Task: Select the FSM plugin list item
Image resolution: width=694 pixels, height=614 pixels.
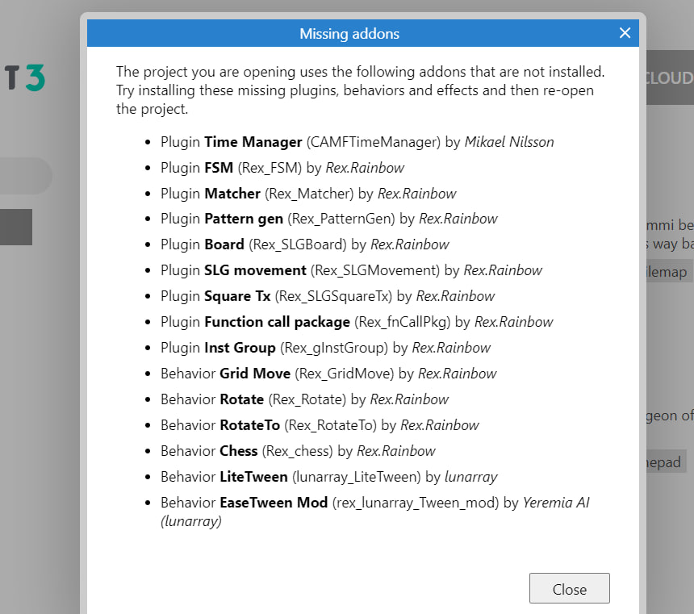Action: click(x=282, y=168)
